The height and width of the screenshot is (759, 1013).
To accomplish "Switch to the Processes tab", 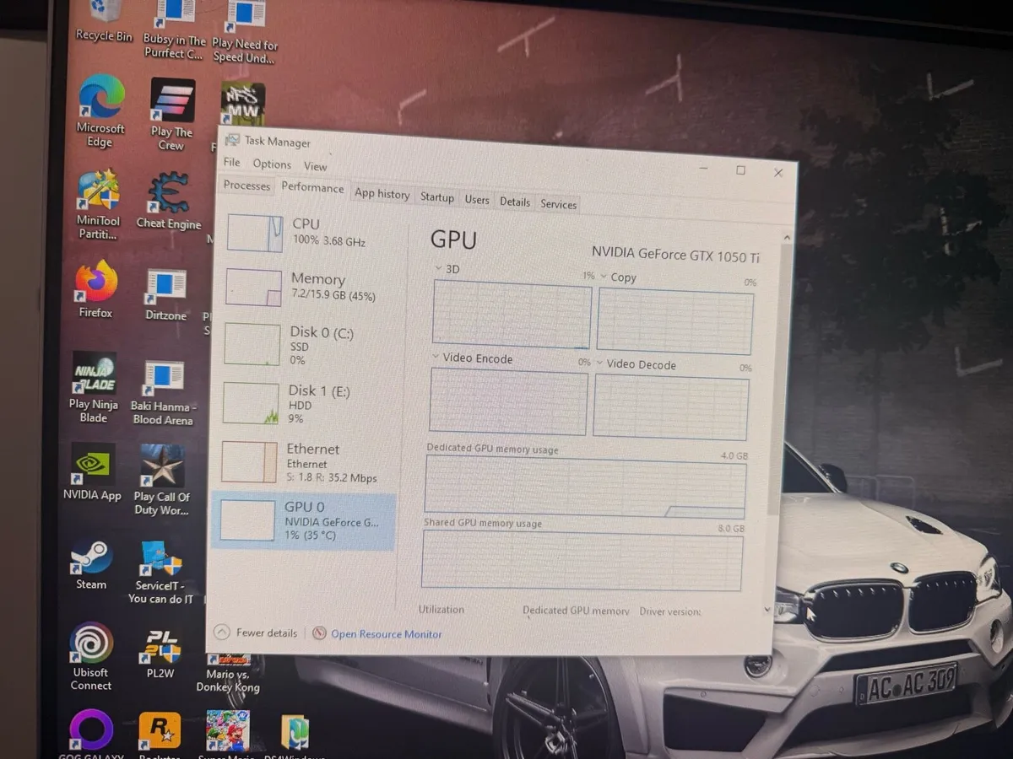I will tap(246, 186).
